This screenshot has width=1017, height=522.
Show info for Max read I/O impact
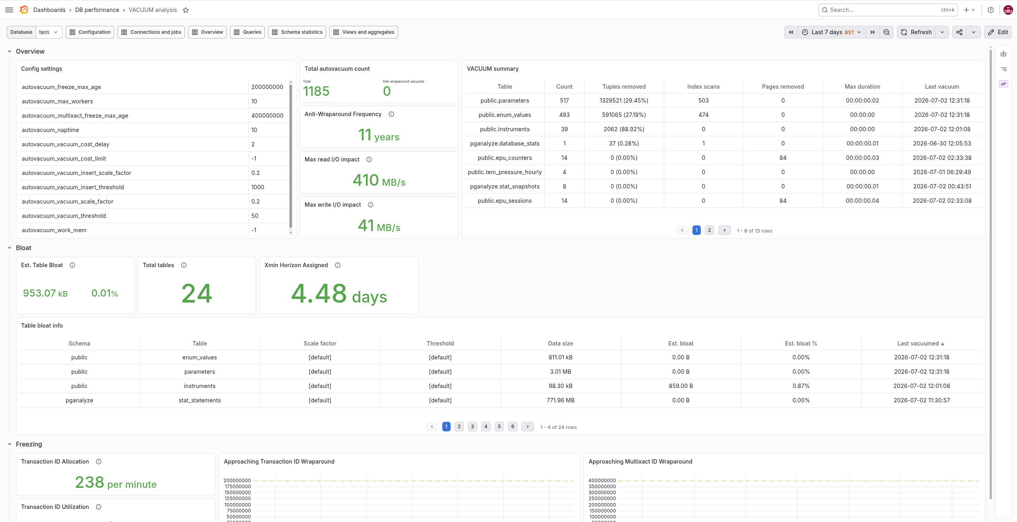click(369, 159)
